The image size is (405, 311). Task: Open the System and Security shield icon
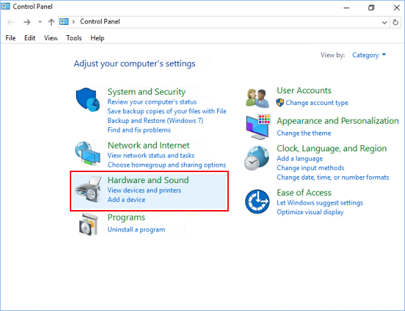(88, 100)
